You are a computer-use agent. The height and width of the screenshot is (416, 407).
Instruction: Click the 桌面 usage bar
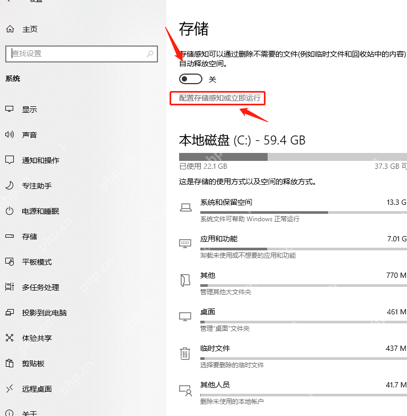click(304, 322)
